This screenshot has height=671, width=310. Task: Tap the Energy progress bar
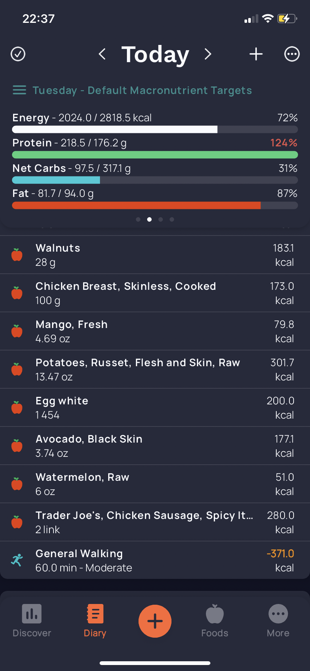click(x=155, y=130)
